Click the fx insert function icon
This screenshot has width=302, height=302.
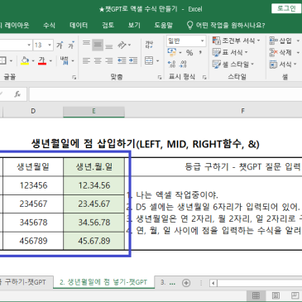17,94
